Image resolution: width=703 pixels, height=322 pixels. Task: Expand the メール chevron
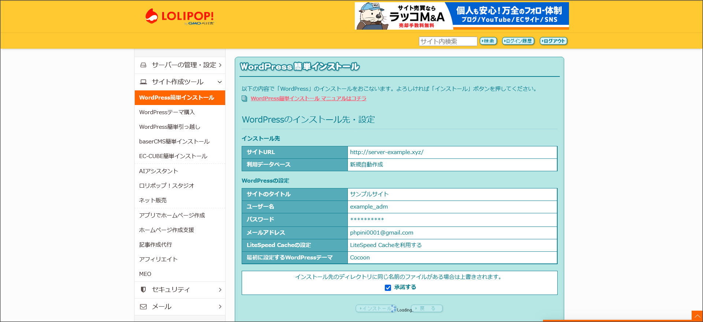220,307
